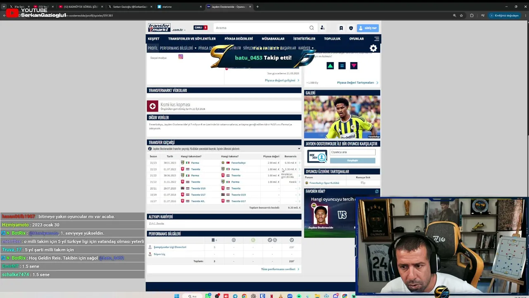Open the 30.06.2022 transfer detail arrow
The width and height of the screenshot is (529, 298).
(x=299, y=175)
